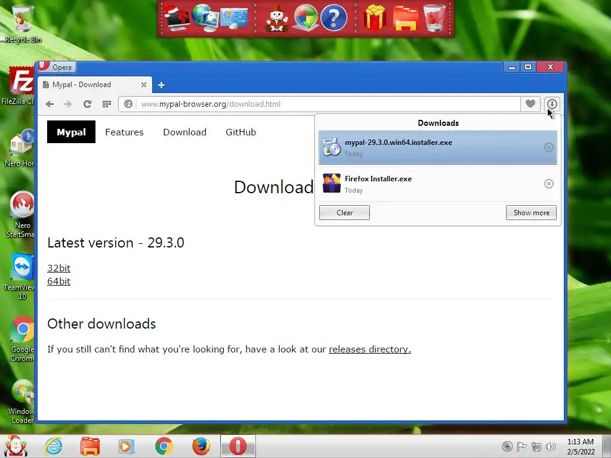This screenshot has width=611, height=458.
Task: Click the dock gift box icon
Action: [375, 18]
